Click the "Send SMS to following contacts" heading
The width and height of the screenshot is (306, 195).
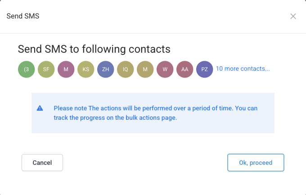coord(94,49)
